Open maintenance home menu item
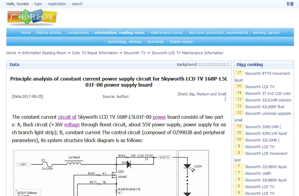The height and width of the screenshot is (196, 299). click(167, 33)
